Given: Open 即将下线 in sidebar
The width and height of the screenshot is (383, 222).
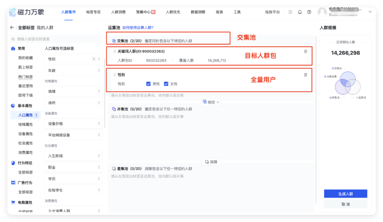Looking at the screenshot, I should (x=25, y=95).
